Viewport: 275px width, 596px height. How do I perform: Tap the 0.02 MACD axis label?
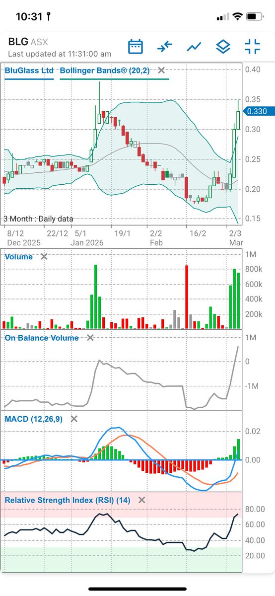(253, 431)
